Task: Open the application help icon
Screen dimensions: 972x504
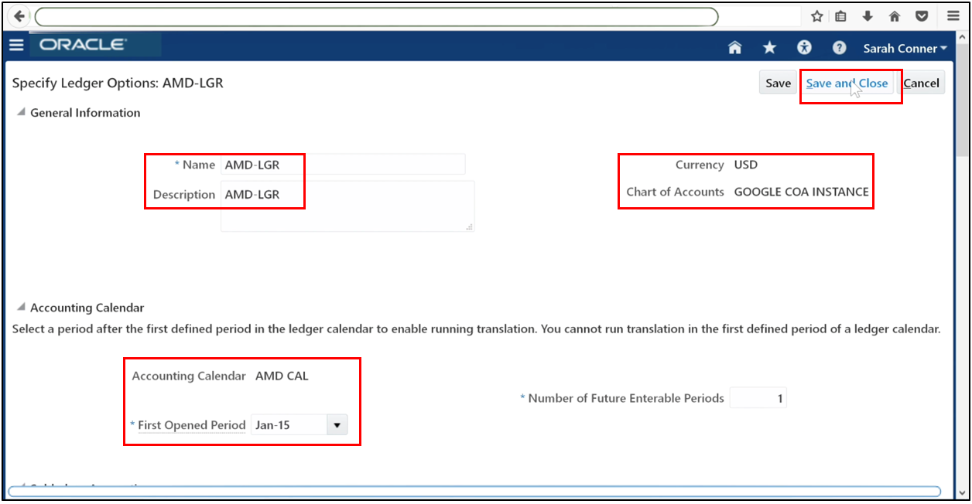Action: point(839,47)
